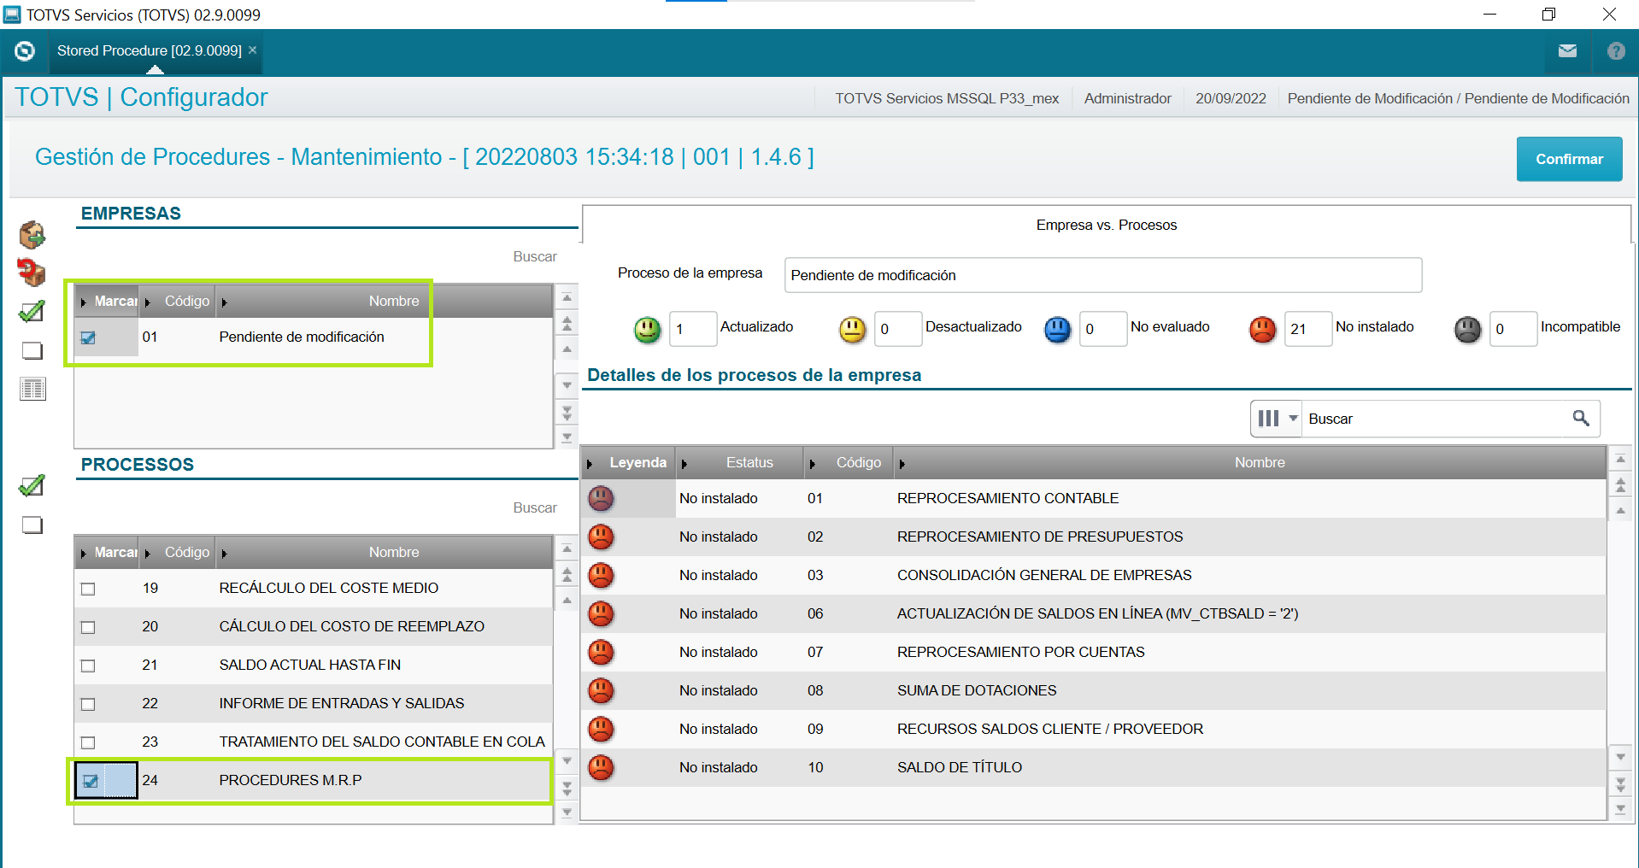Open the table report icon in the sidebar
Image resolution: width=1639 pixels, height=868 pixels.
[32, 390]
